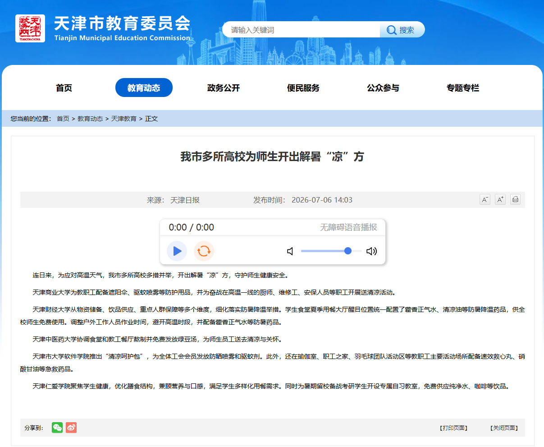Click the printer icon

coord(515,199)
